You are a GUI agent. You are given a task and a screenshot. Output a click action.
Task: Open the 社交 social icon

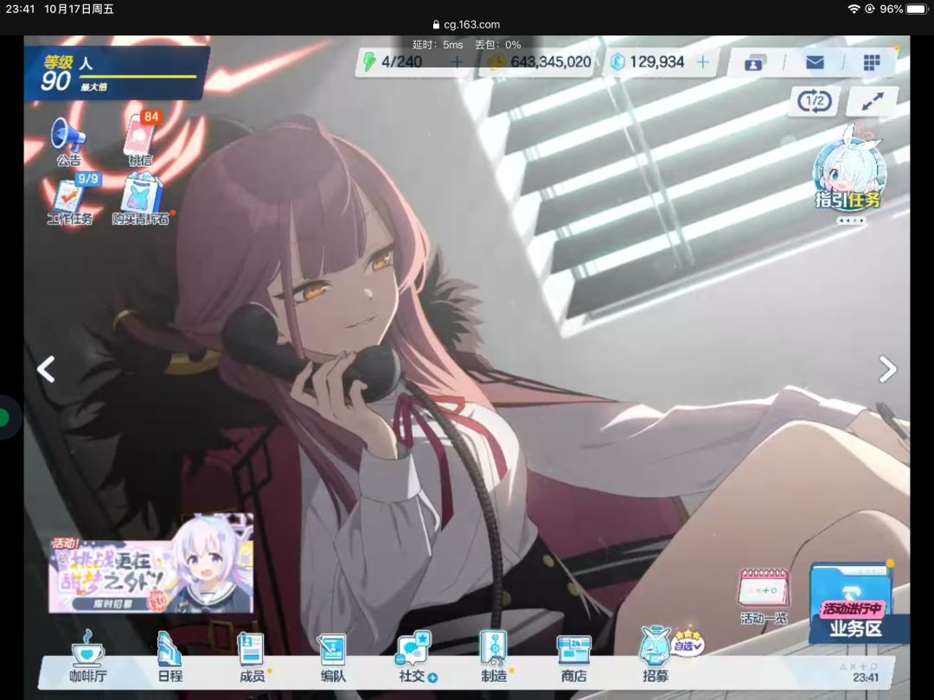[414, 656]
